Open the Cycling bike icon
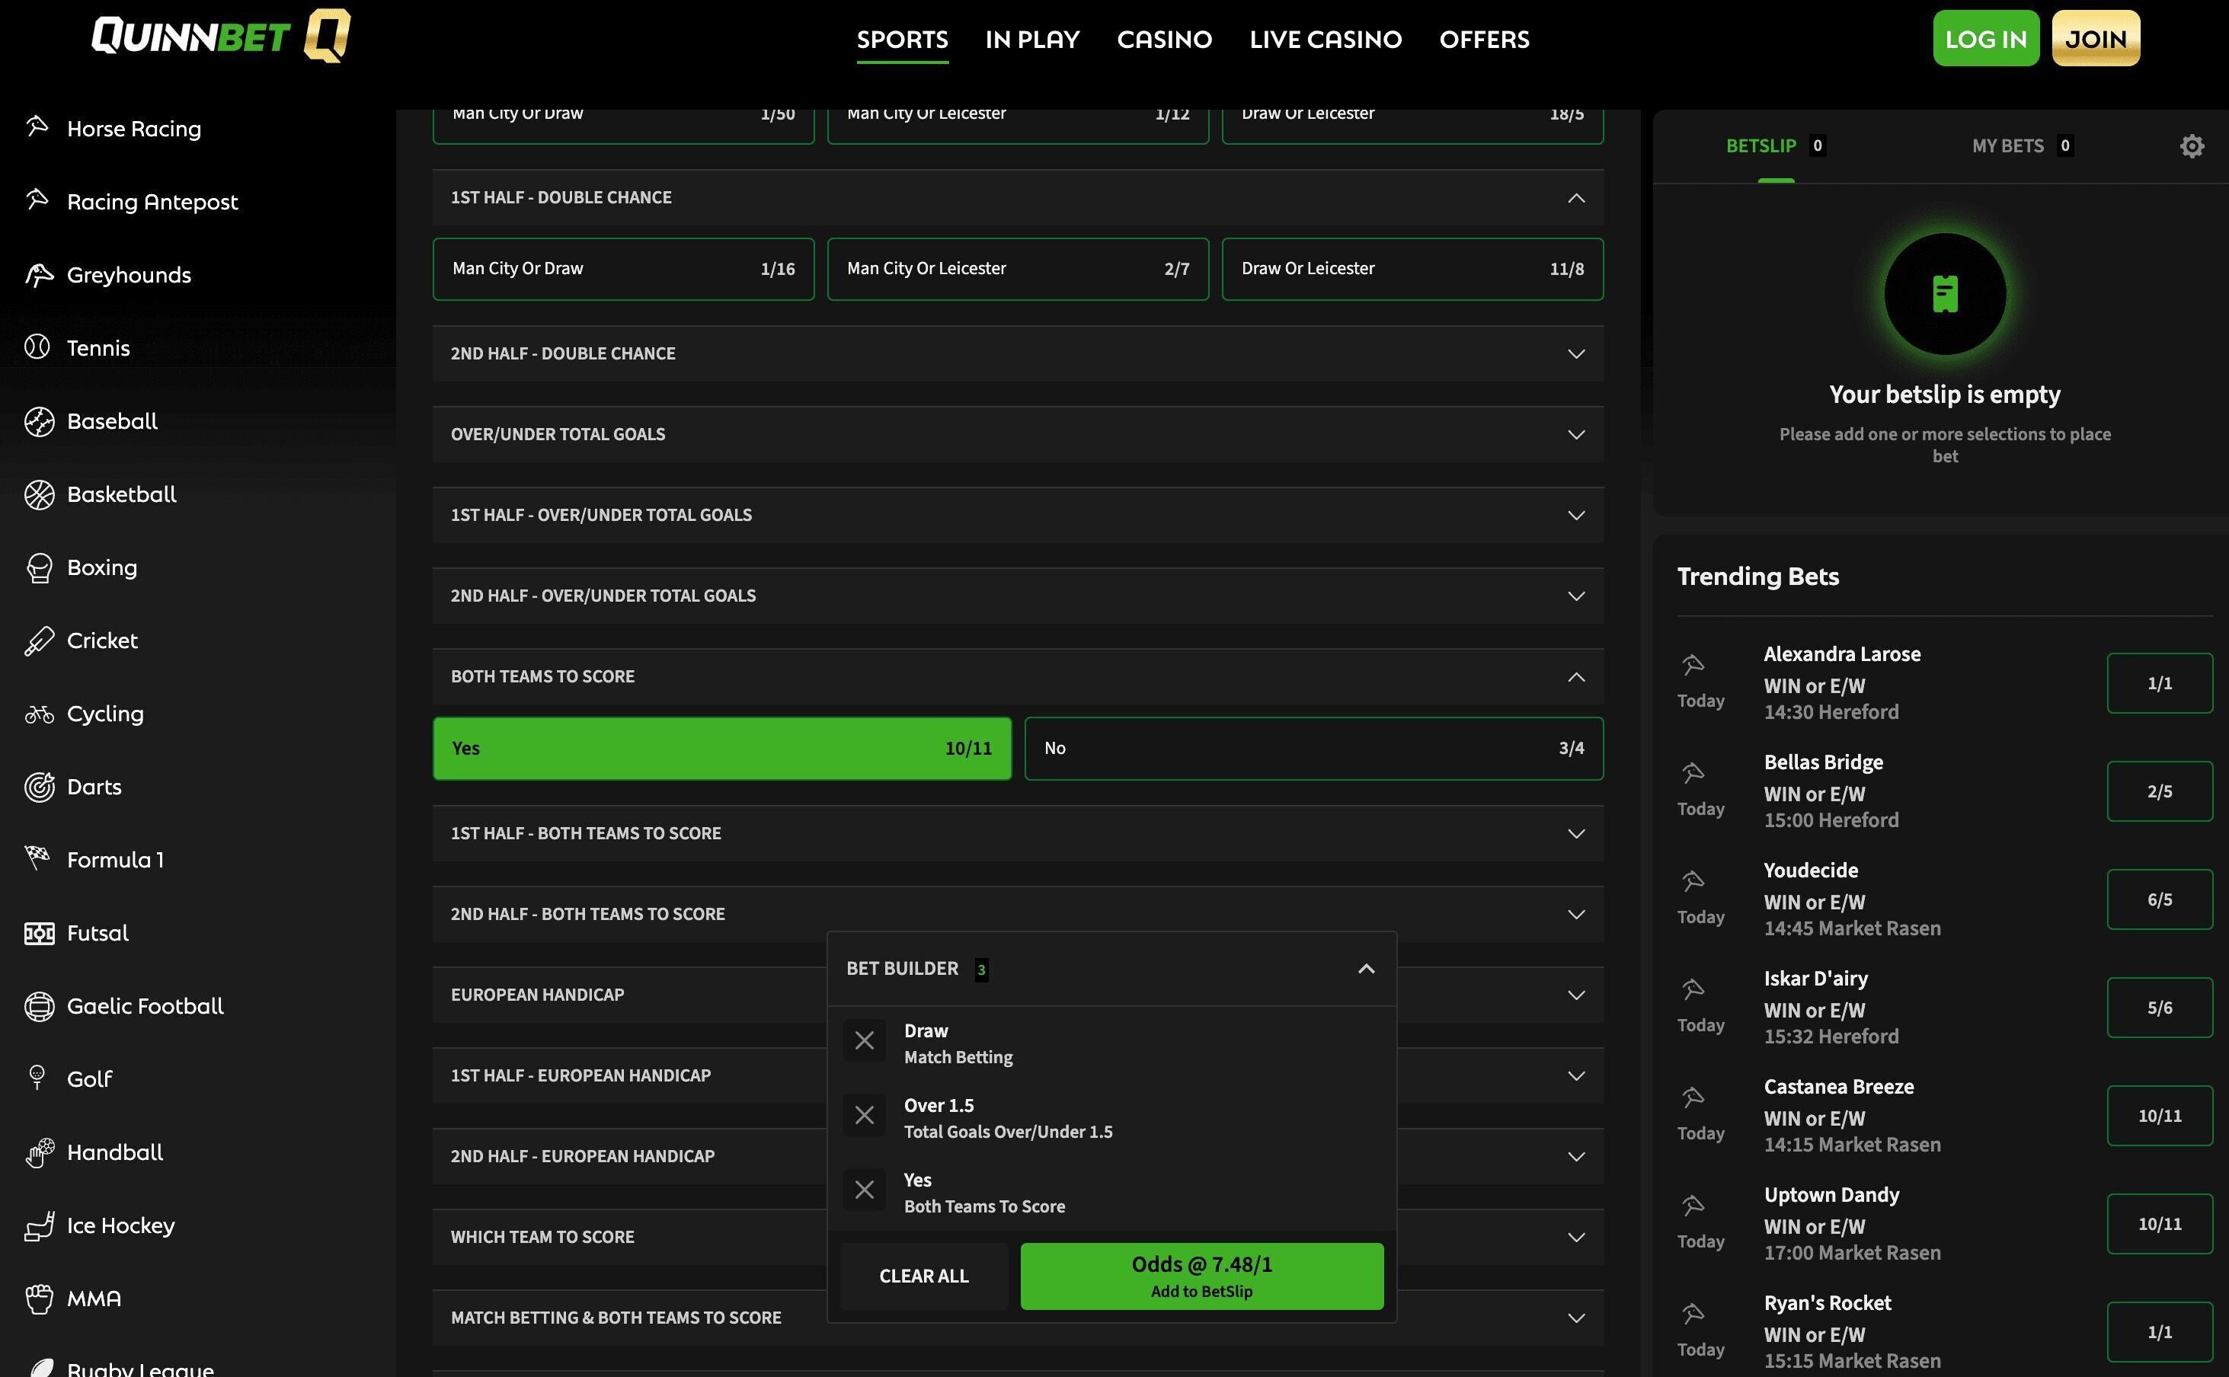 (x=39, y=714)
